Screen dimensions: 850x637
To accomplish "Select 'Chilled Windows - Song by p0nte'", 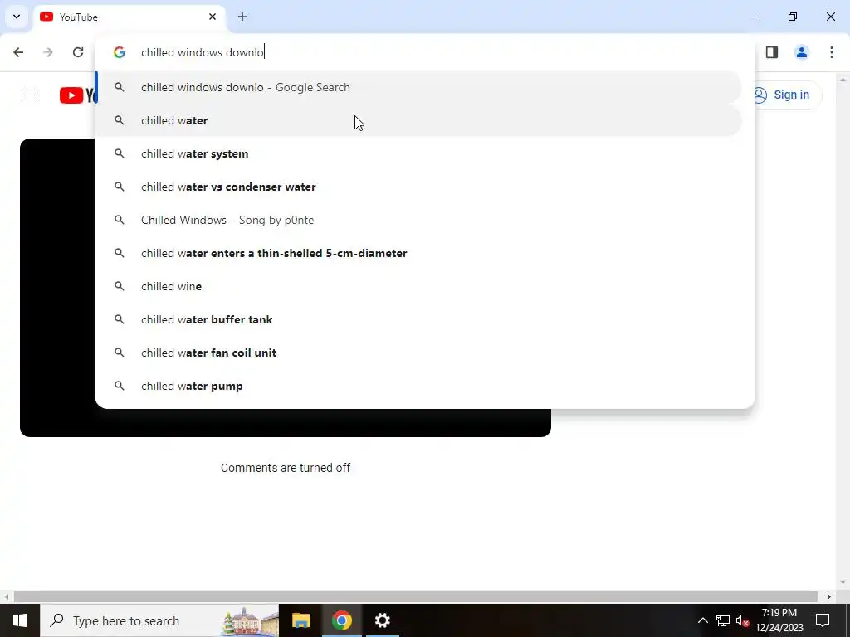I will click(418, 220).
